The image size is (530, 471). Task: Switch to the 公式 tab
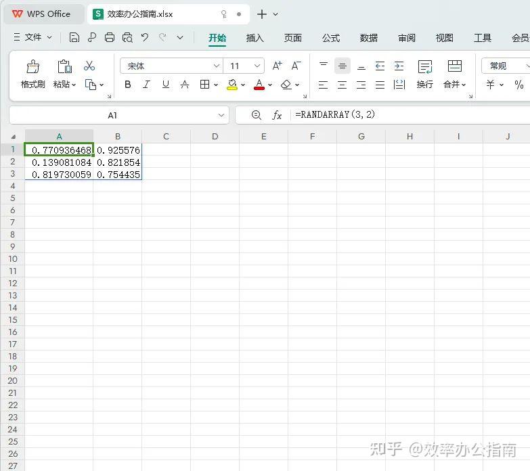331,38
